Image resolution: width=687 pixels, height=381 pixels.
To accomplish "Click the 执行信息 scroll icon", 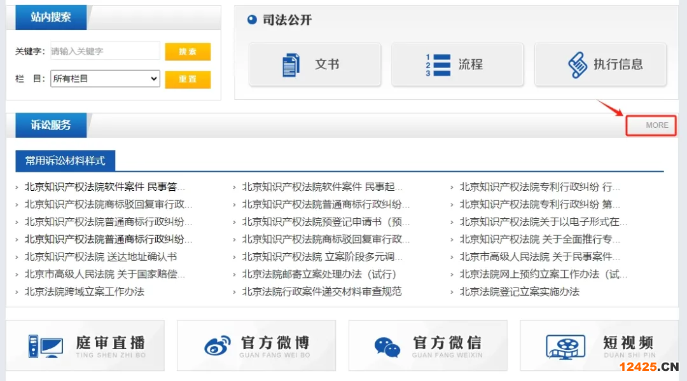I will tap(576, 65).
